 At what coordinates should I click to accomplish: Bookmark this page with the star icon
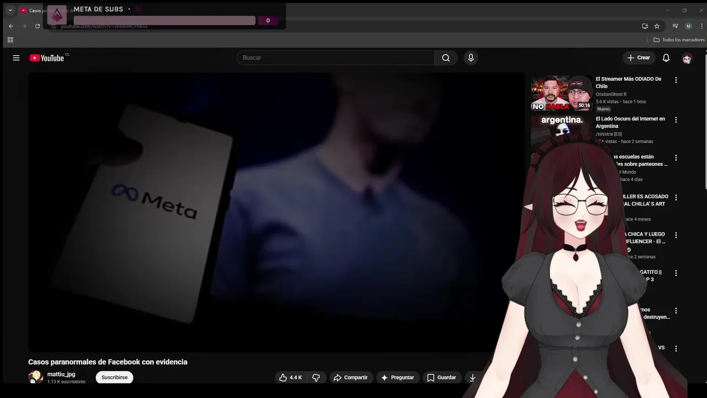657,26
